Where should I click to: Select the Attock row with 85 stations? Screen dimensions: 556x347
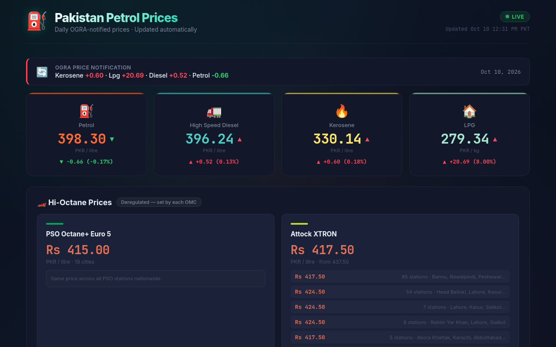(x=400, y=277)
